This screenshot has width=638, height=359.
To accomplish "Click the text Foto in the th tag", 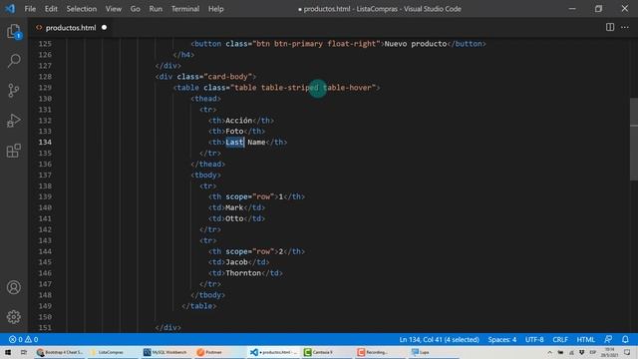I will (234, 131).
